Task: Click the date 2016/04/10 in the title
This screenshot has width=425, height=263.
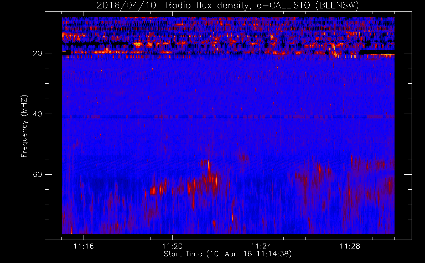Action: 126,5
